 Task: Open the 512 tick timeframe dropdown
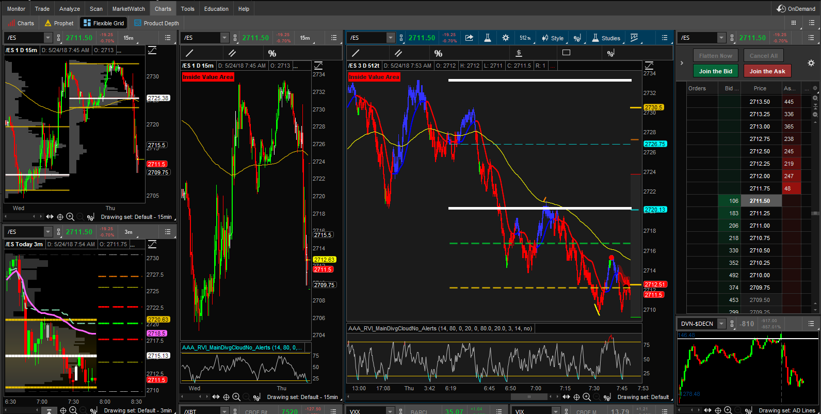[x=525, y=38]
